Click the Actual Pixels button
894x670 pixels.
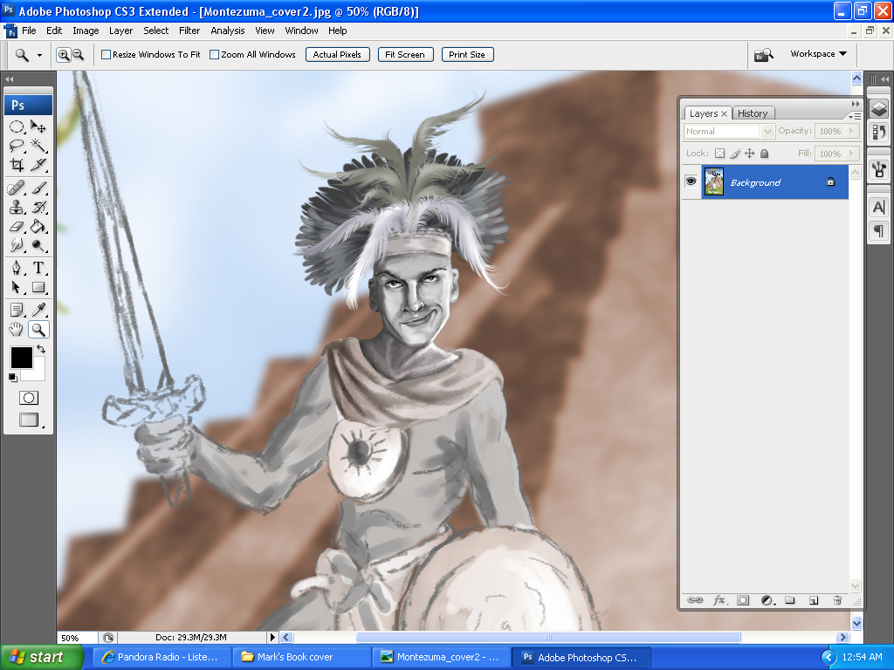[338, 55]
